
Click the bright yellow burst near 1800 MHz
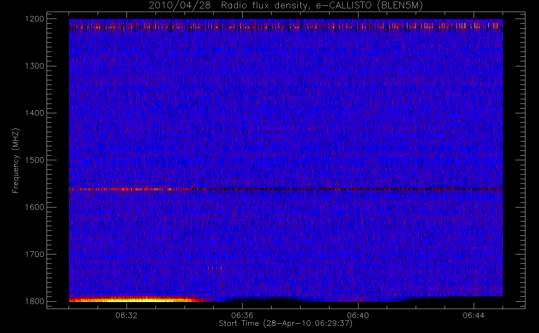tap(138, 300)
